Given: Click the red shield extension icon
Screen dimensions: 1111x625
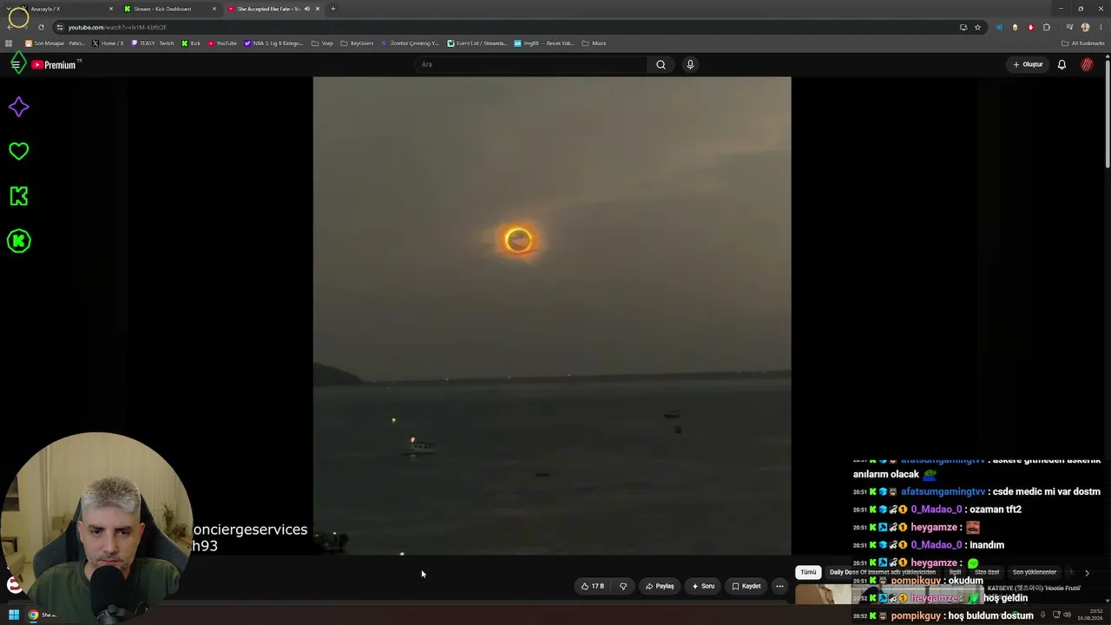Looking at the screenshot, I should click(1031, 27).
